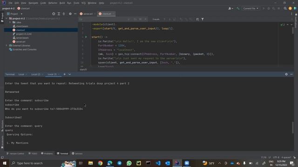The height and width of the screenshot is (167, 298).
Task: Close the terminal Local (3) tab
Action: pos(59,74)
